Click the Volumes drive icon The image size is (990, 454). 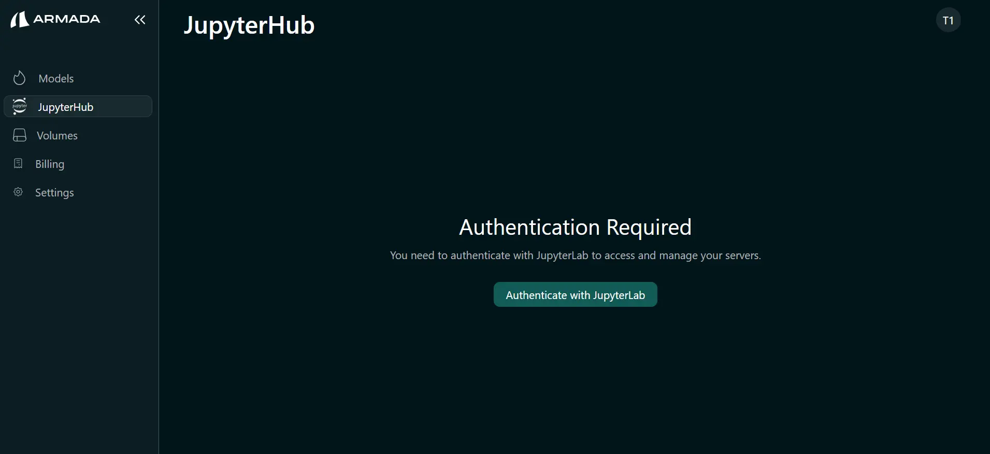[x=20, y=135]
